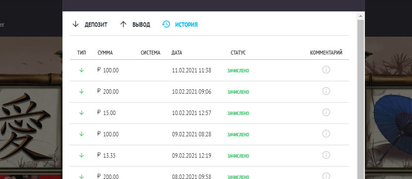This screenshot has width=412, height=179.
Task: Click the green deposit arrow in first row
Action: [81, 70]
